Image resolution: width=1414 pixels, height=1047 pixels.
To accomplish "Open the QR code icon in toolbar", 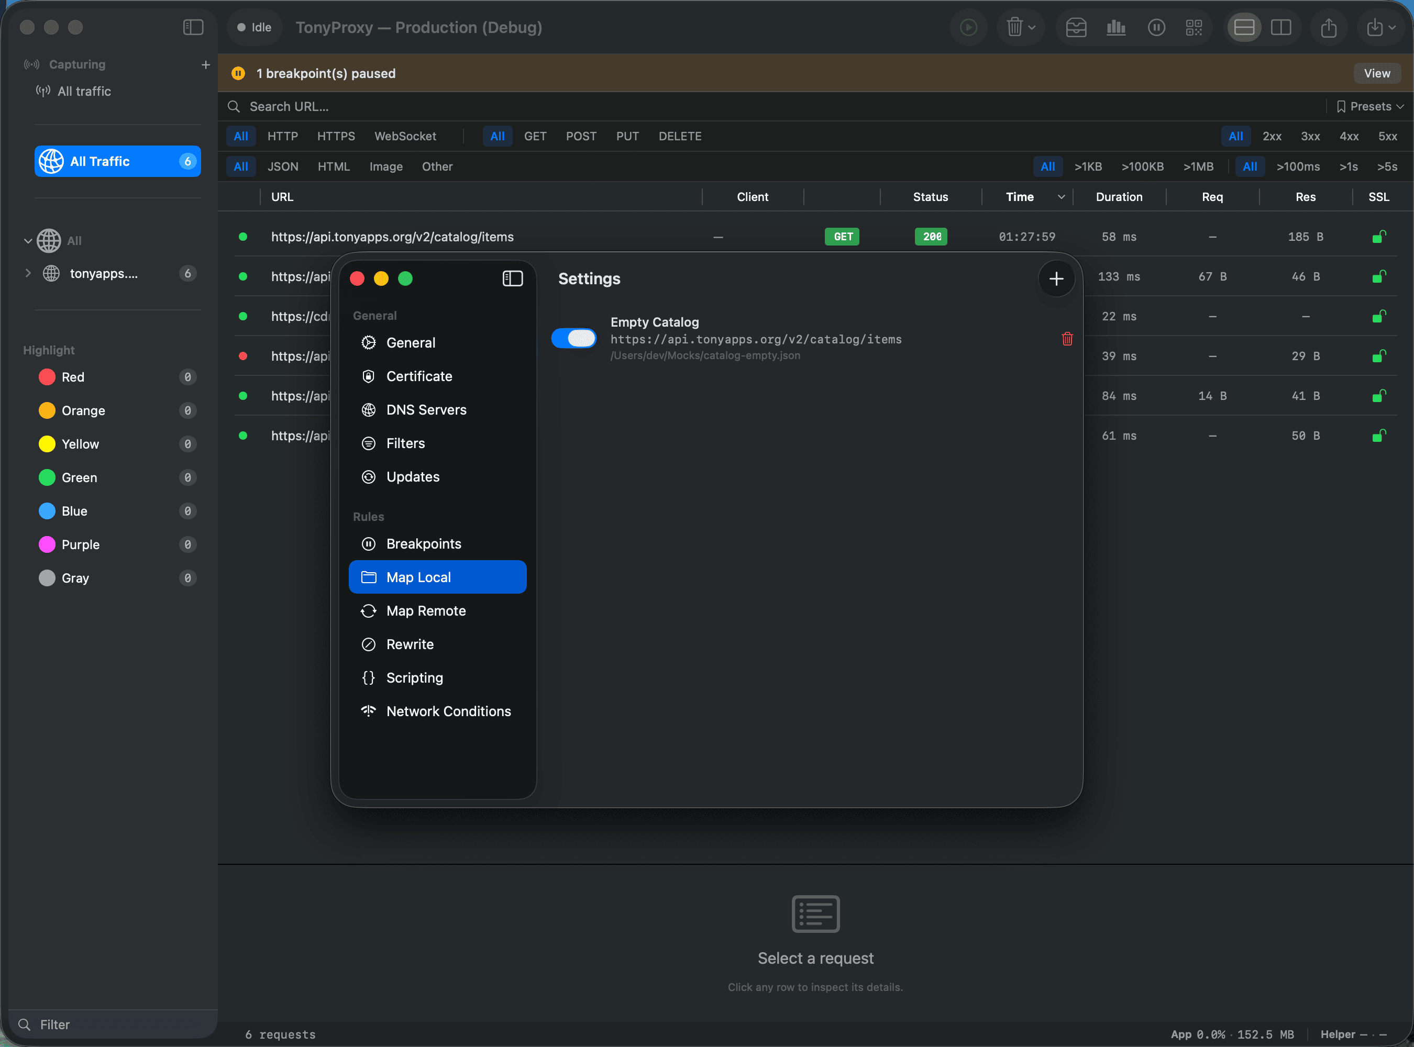I will pyautogui.click(x=1194, y=27).
